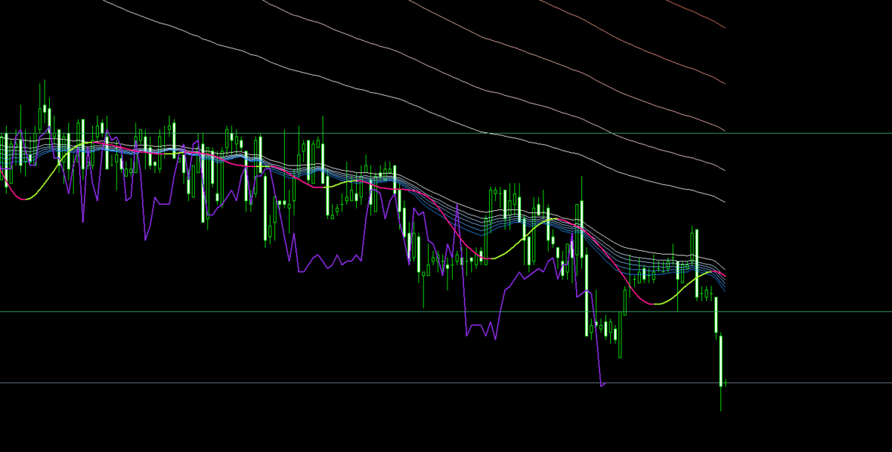
Task: Select the middle green horizontal level line
Action: pos(446,312)
